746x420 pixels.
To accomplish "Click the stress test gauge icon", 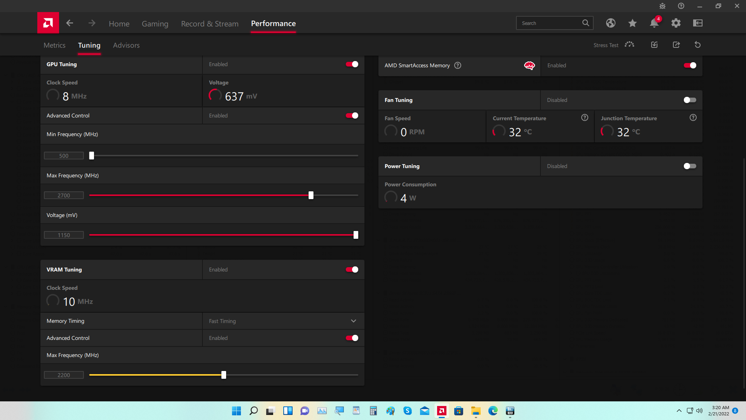I will [629, 45].
